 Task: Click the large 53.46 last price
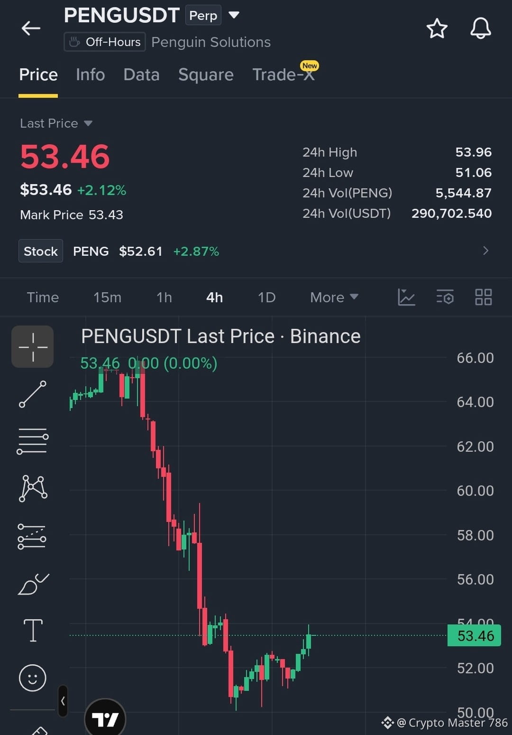coord(65,157)
